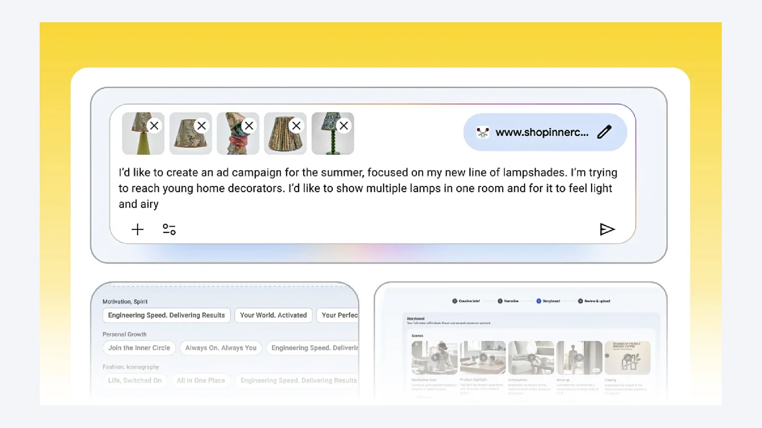Image resolution: width=762 pixels, height=428 pixels.
Task: Click the Wrap up scene title
Action: tap(563, 380)
